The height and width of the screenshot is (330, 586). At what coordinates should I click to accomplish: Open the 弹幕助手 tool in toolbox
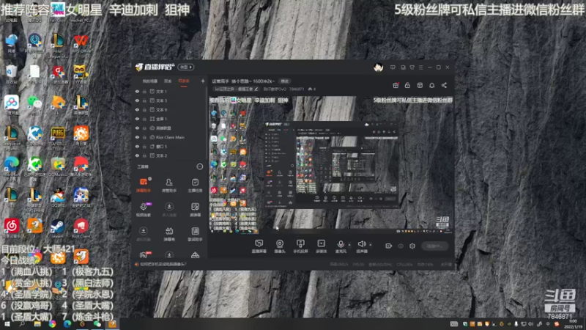[144, 185]
